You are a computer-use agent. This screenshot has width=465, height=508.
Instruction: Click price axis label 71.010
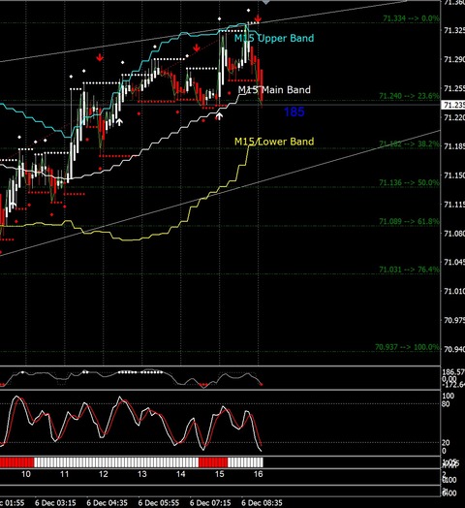pos(454,291)
